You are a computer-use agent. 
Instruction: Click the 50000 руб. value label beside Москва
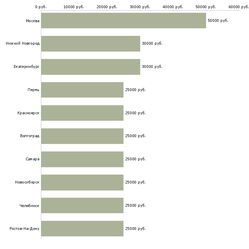tap(218, 20)
